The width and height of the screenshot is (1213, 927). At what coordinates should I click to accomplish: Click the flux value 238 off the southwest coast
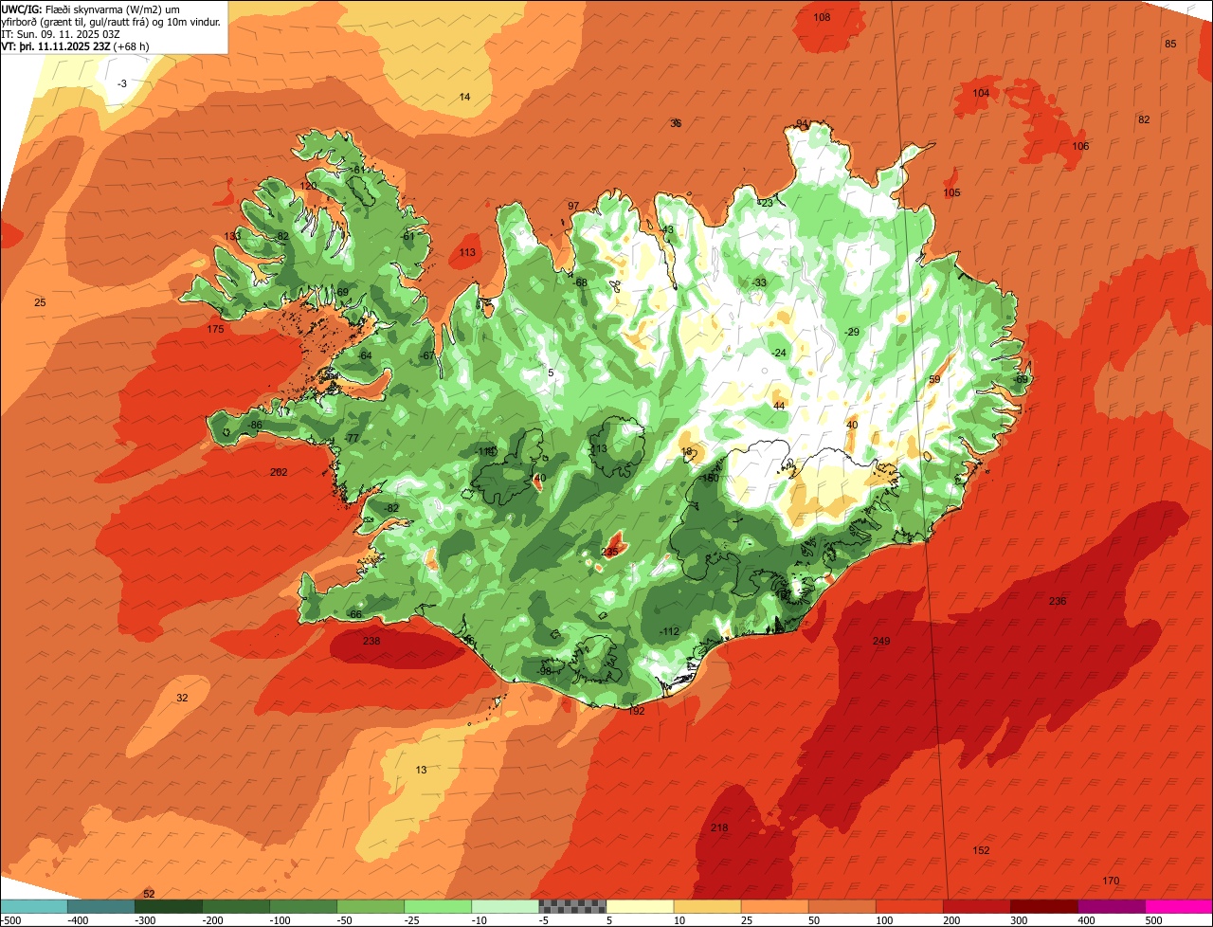point(371,642)
